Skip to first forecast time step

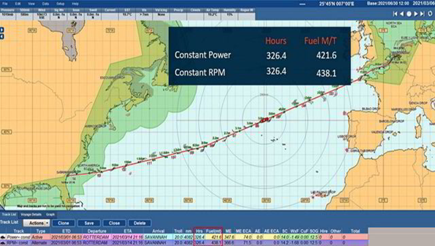(395, 14)
